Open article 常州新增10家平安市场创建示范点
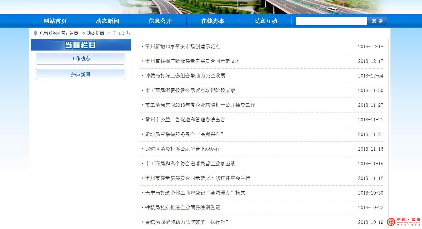 pyautogui.click(x=182, y=46)
